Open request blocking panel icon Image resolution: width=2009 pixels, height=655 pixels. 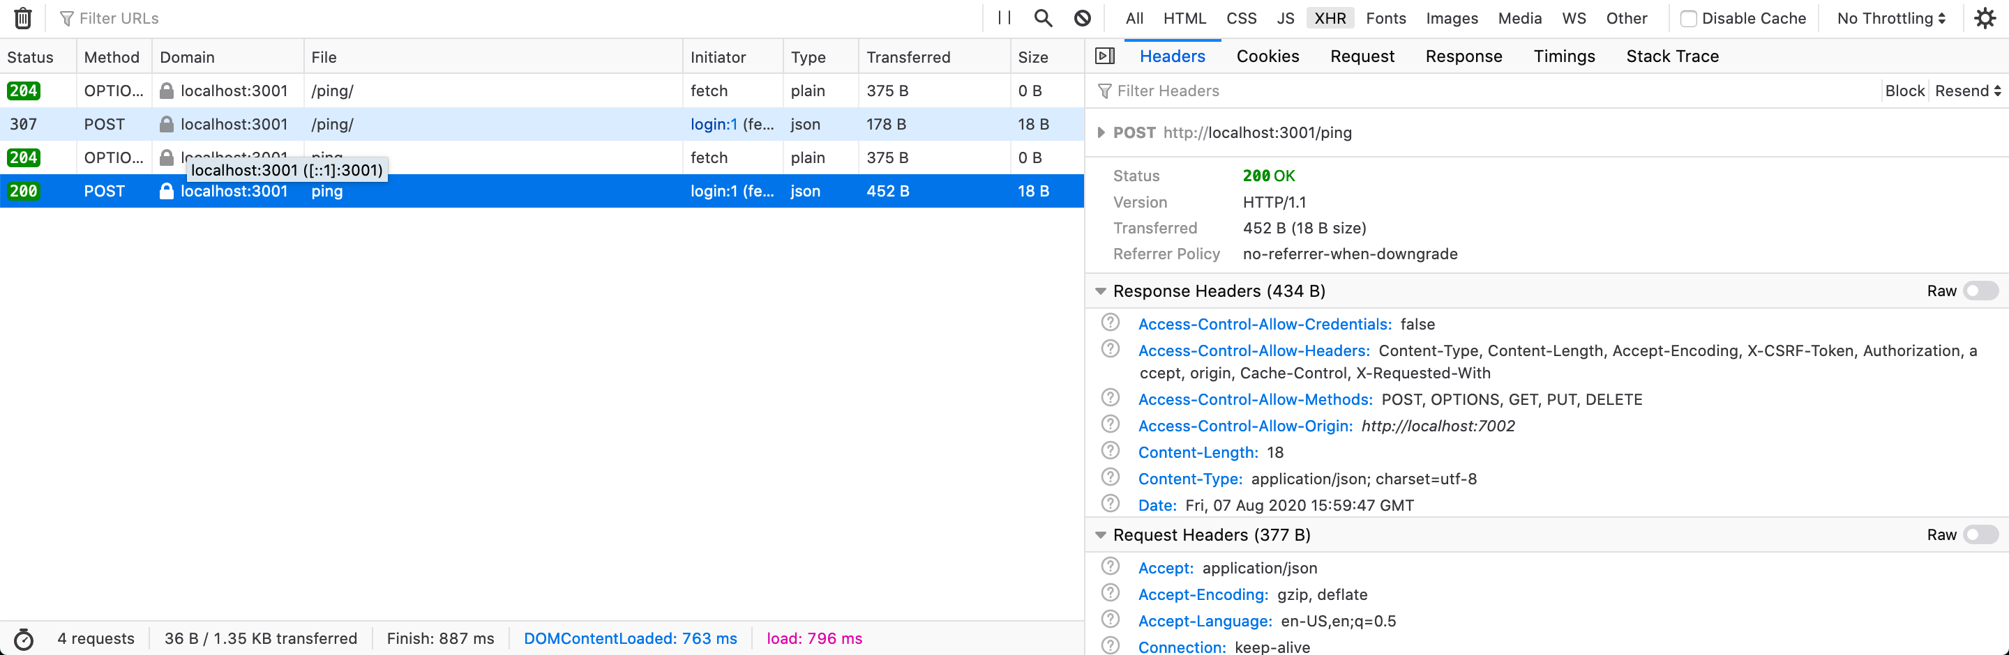click(x=1083, y=18)
